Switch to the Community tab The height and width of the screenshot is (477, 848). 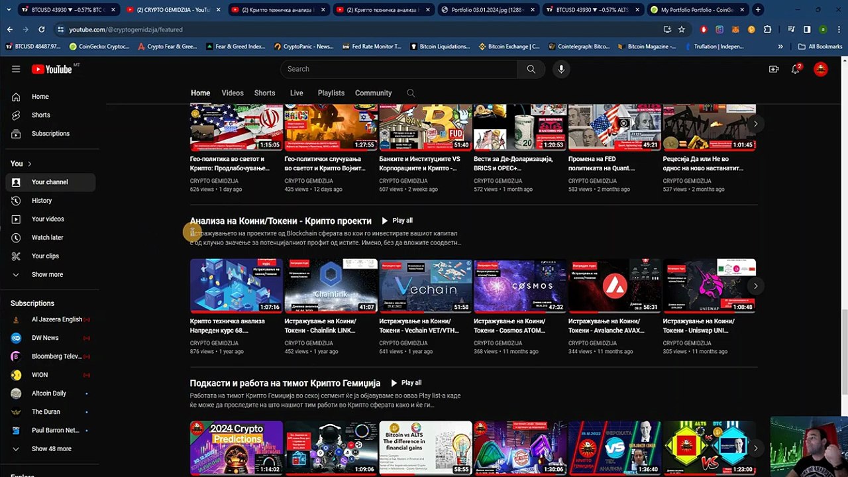click(374, 93)
